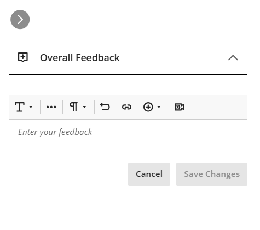Screen dimensions: 260x230
Task: Open the paragraph format dropdown arrow
Action: [84, 107]
